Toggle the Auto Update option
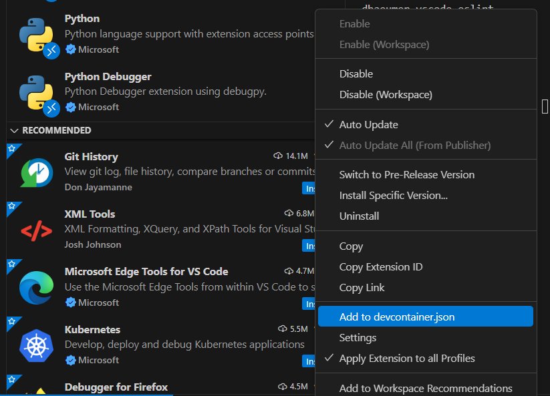 368,125
